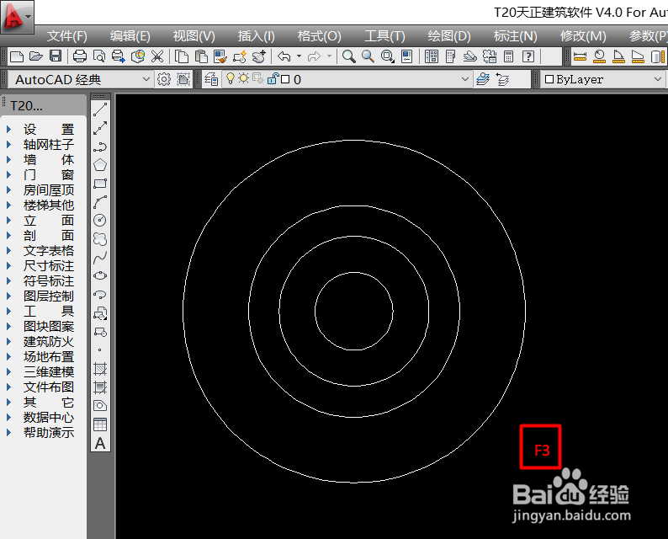Open the redo history dropdown arrow
Image resolution: width=668 pixels, height=539 pixels.
(x=329, y=56)
